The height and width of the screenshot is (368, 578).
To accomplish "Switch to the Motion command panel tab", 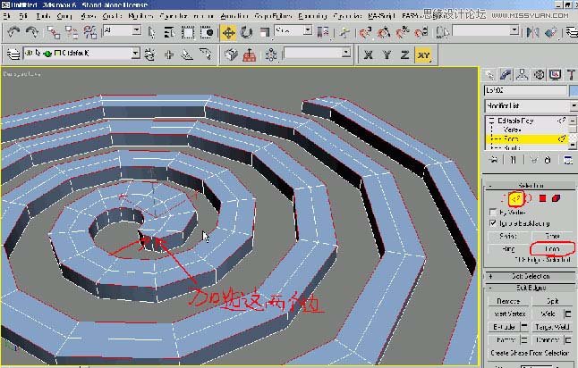I will click(539, 75).
